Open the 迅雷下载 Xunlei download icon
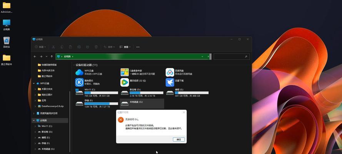The image size is (342, 154). (170, 82)
